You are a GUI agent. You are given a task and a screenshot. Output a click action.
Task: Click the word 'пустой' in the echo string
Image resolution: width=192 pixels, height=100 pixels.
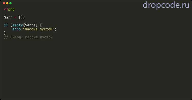click(46, 29)
